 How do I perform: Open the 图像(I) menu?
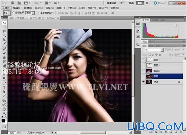point(28,8)
